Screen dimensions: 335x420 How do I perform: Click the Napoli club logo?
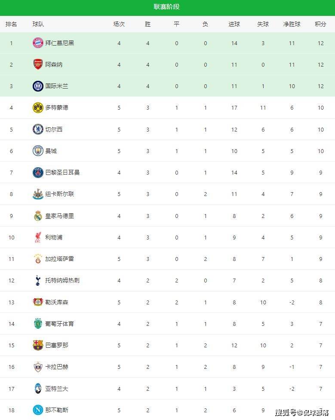(38, 410)
